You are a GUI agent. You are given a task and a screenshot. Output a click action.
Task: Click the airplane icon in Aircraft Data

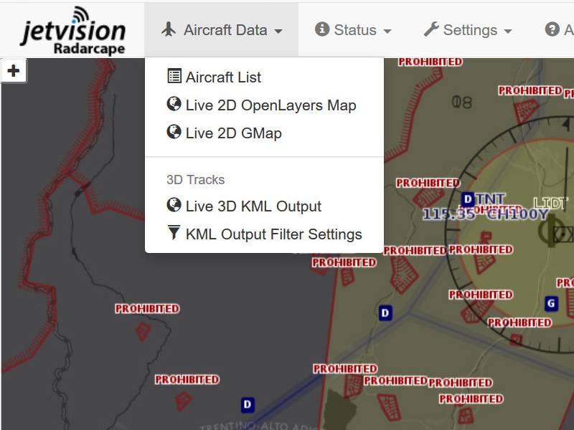[x=169, y=30]
